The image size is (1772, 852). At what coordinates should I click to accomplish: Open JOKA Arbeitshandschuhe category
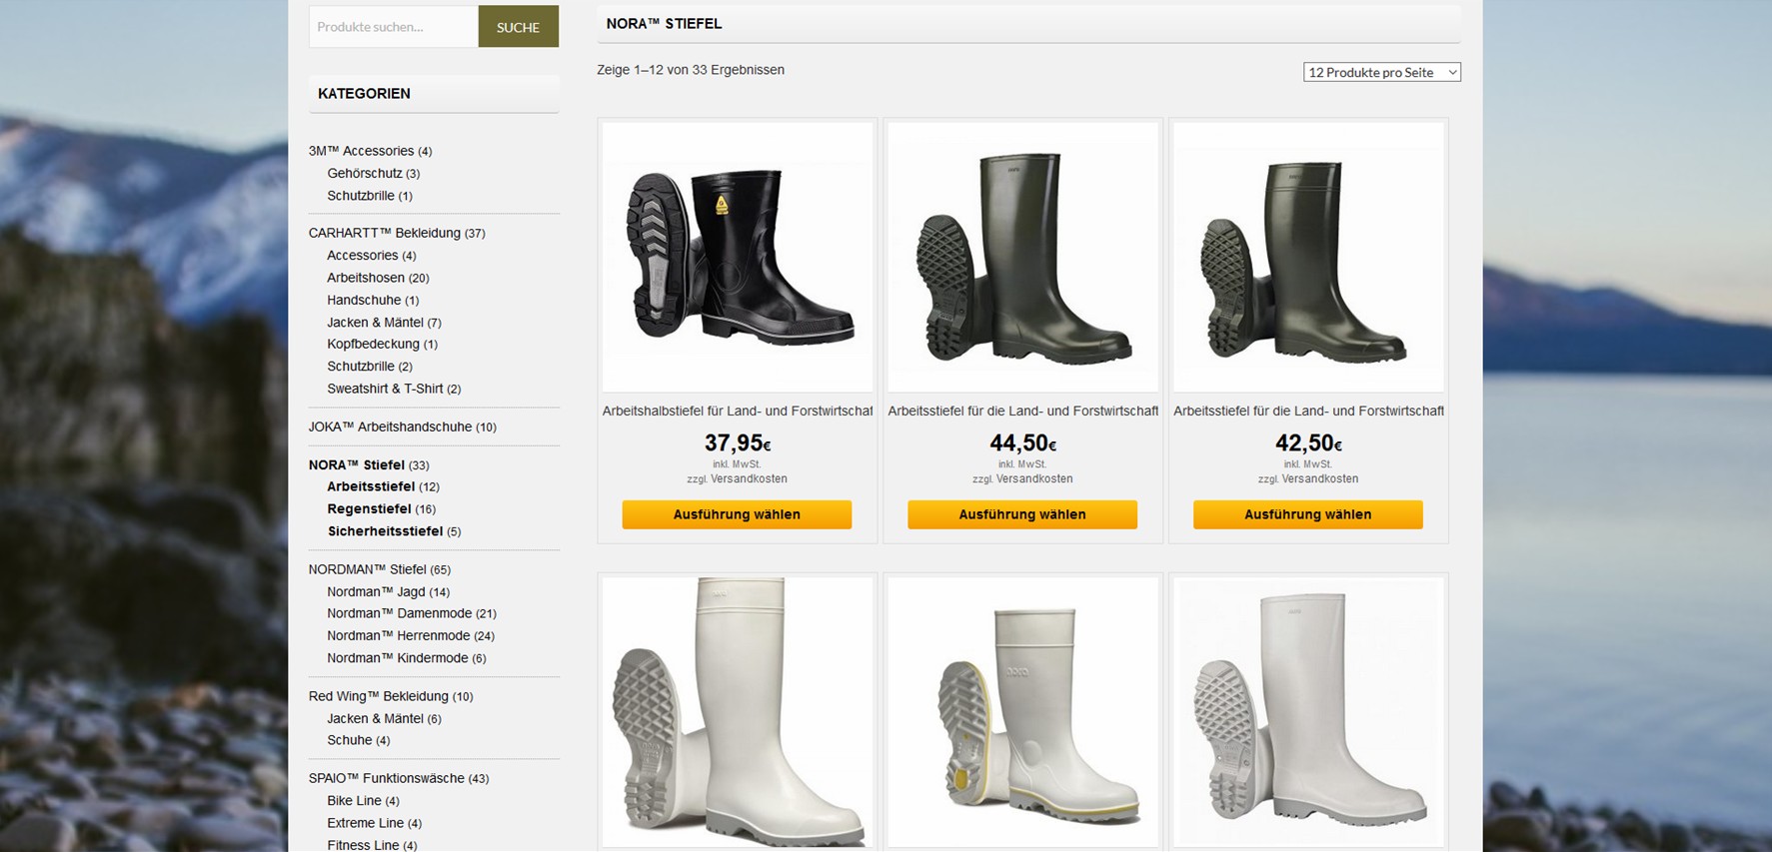click(x=390, y=426)
